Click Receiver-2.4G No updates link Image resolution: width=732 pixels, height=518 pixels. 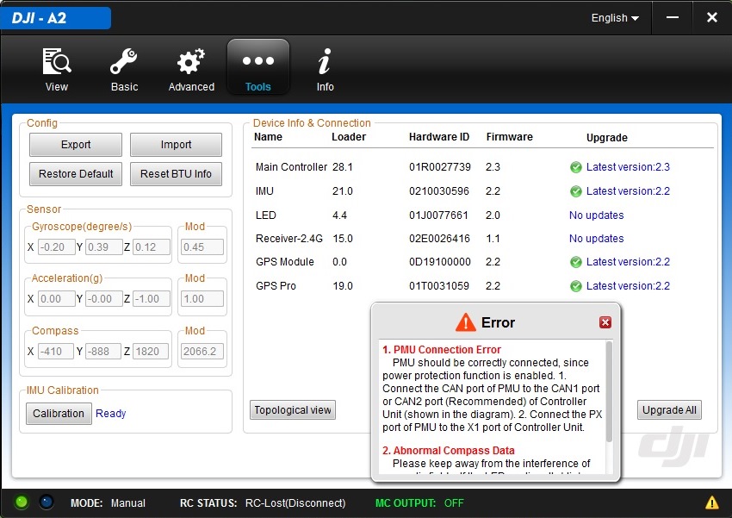tap(596, 239)
